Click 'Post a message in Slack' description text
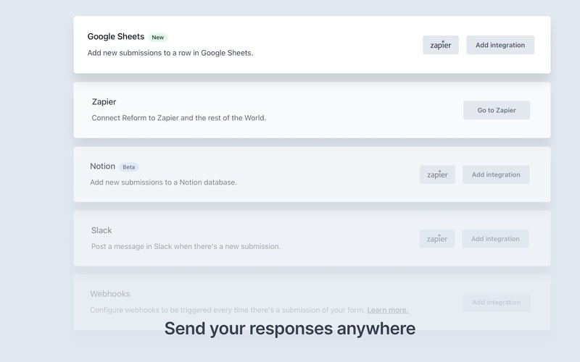Screen dimensions: 580x362 pos(186,246)
